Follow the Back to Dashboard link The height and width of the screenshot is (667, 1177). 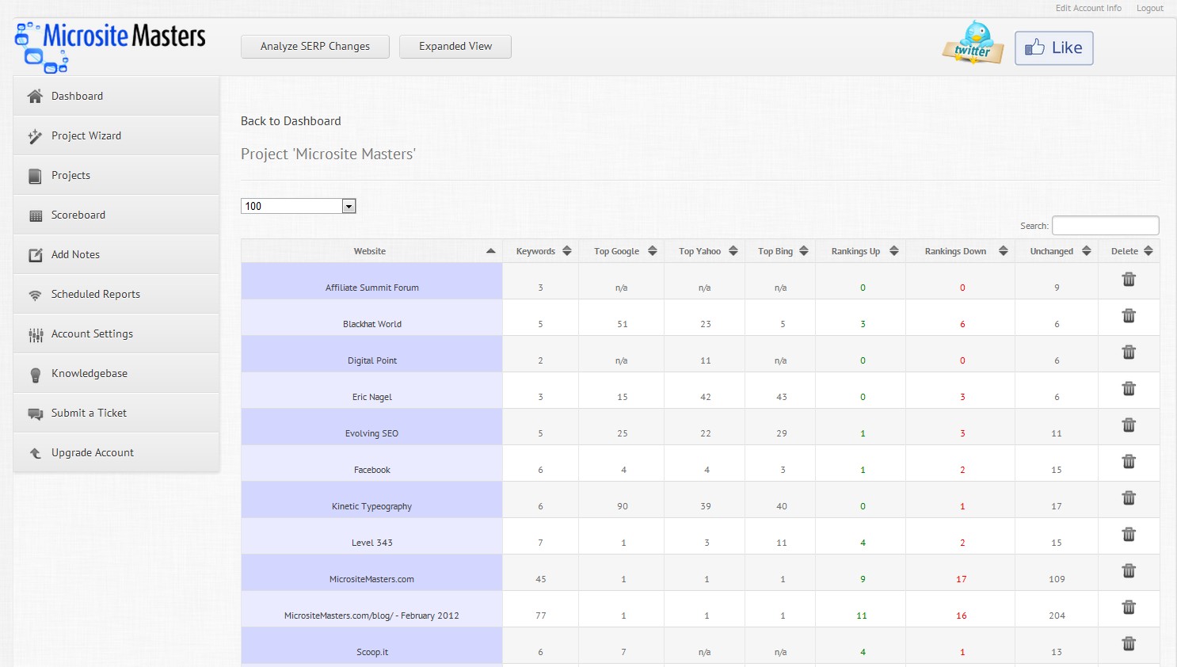291,121
